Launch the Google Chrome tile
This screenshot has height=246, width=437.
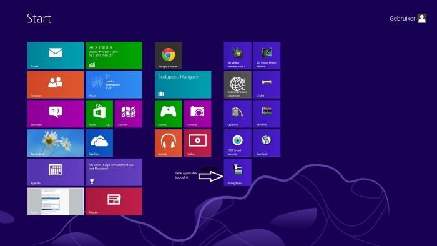[169, 56]
